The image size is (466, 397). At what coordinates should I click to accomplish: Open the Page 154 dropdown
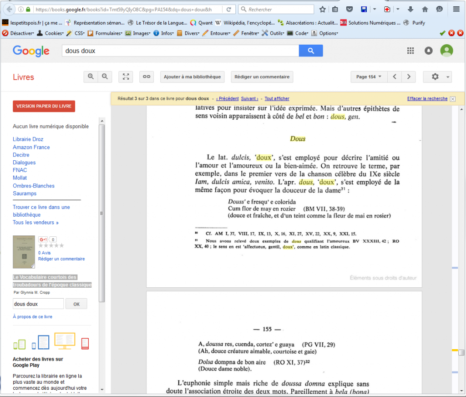pos(369,77)
